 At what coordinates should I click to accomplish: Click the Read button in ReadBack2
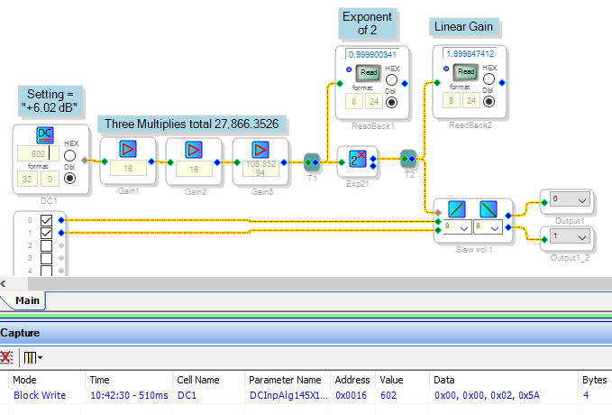(x=466, y=71)
